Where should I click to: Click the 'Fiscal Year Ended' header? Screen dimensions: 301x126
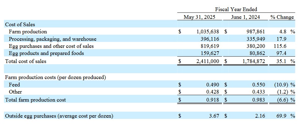coord(236,9)
